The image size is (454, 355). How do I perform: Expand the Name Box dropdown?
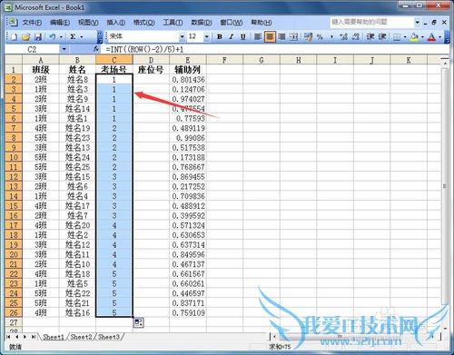tap(64, 49)
